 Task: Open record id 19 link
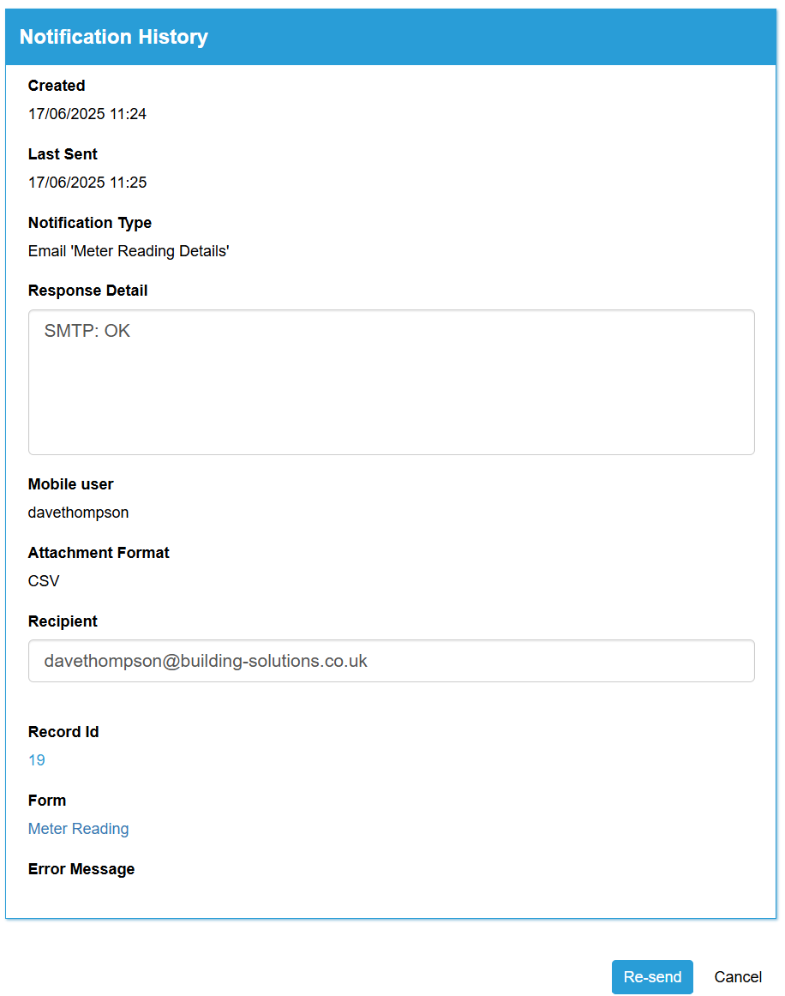point(36,759)
